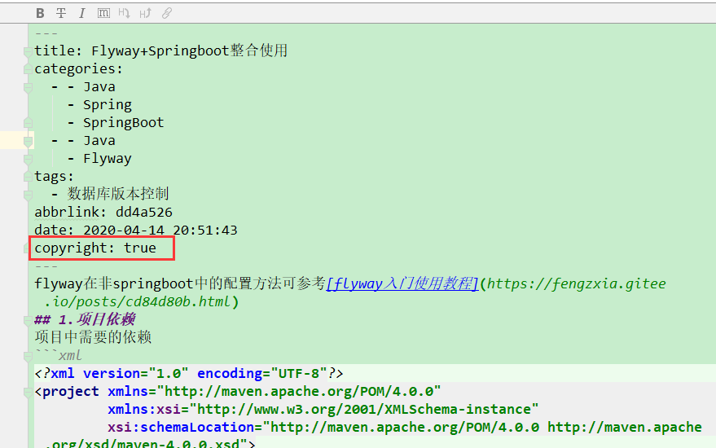The image size is (716, 448).
Task: Click the 'tags:' key
Action: [x=54, y=176]
